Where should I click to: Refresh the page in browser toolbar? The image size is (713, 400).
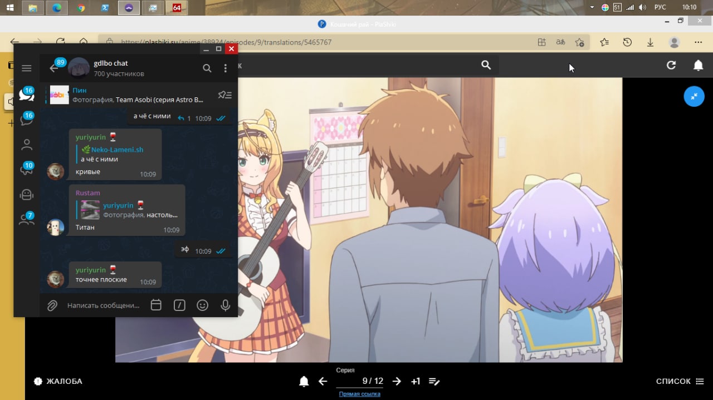tap(60, 42)
